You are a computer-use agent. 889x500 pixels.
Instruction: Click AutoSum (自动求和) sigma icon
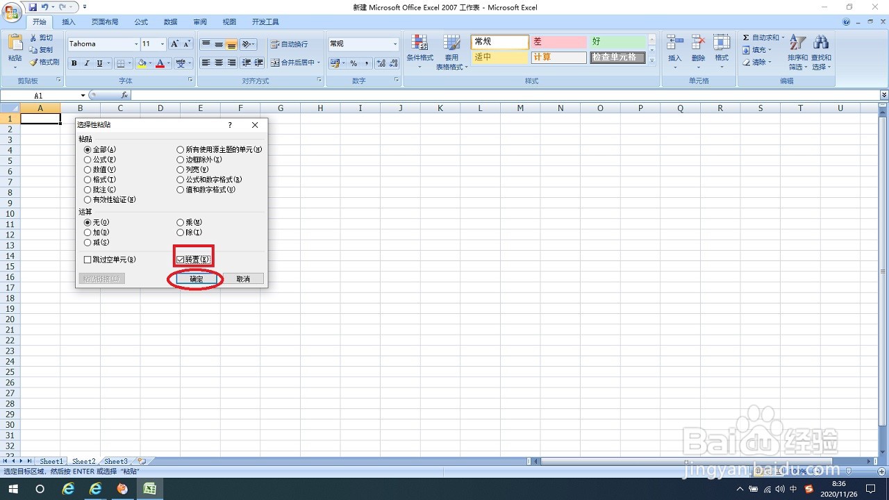click(x=746, y=37)
